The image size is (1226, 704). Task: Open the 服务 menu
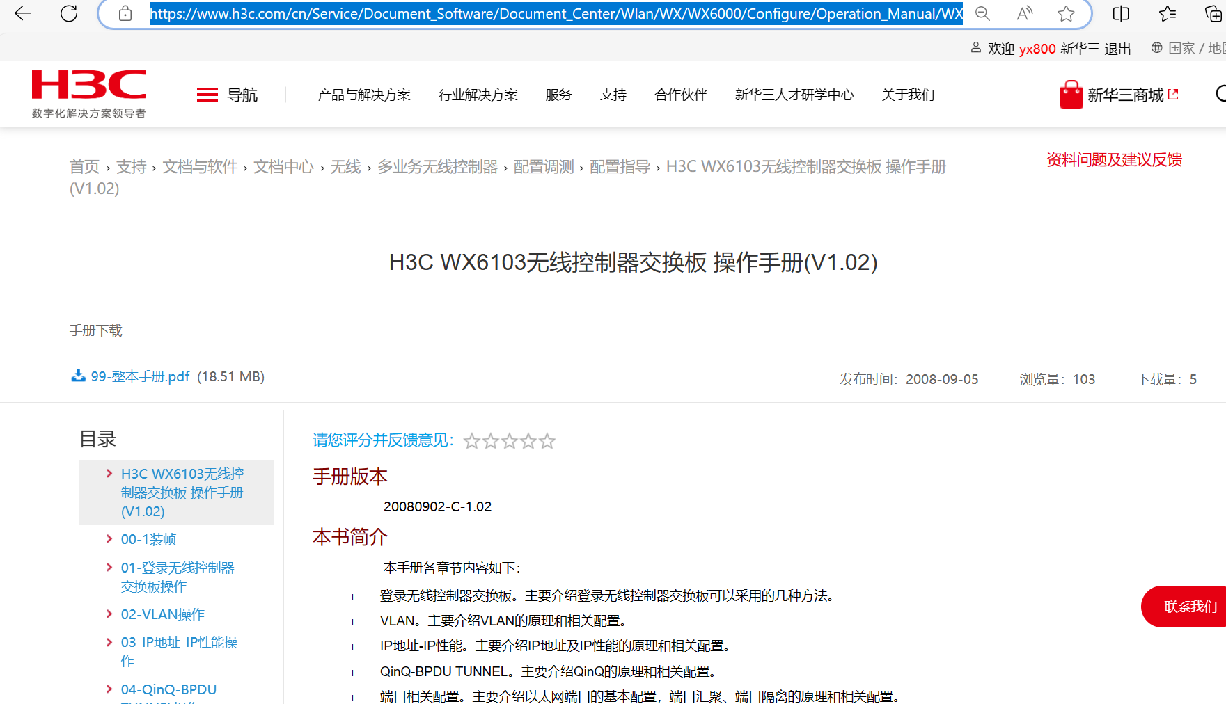tap(558, 95)
